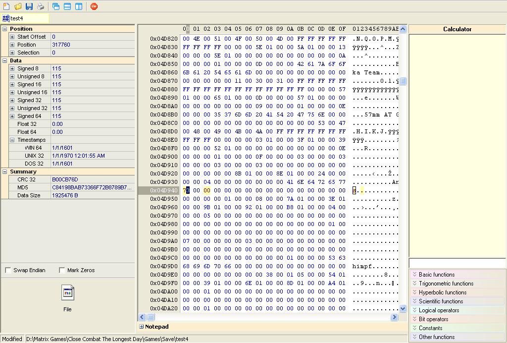
Task: Expand the Notepad panel
Action: [141, 327]
